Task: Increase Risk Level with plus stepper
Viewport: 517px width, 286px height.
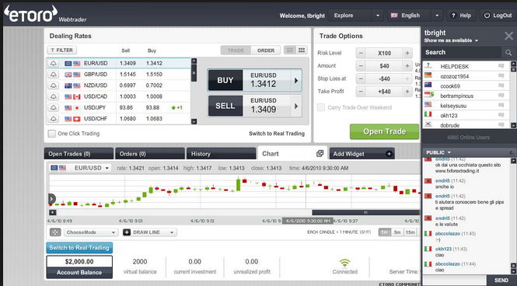Action: click(407, 53)
